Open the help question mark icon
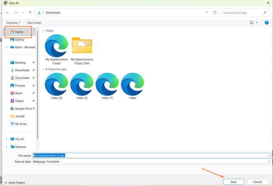 (x=266, y=23)
